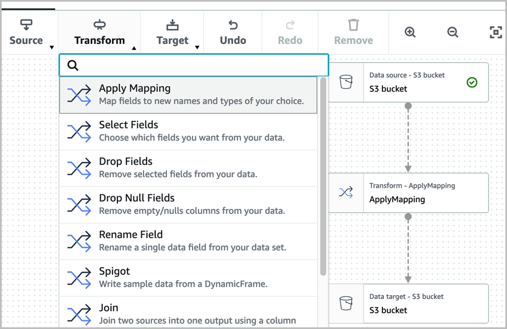Click the Rename Field transform icon
Image resolution: width=507 pixels, height=329 pixels.
coord(79,241)
